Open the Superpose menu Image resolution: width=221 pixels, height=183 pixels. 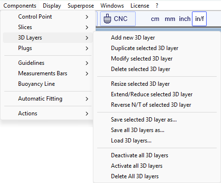[80, 6]
